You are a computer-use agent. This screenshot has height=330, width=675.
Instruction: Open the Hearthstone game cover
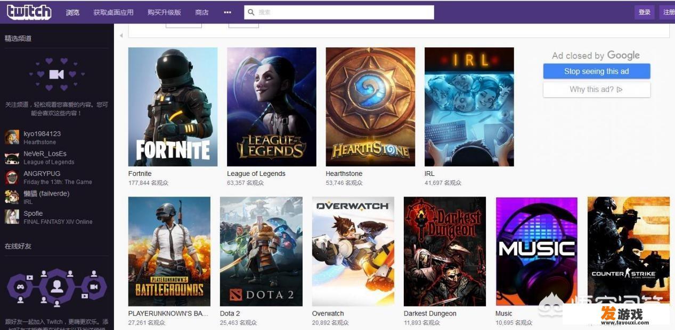pyautogui.click(x=370, y=107)
